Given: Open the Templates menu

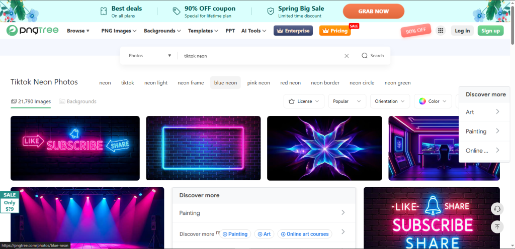Looking at the screenshot, I should tap(203, 31).
